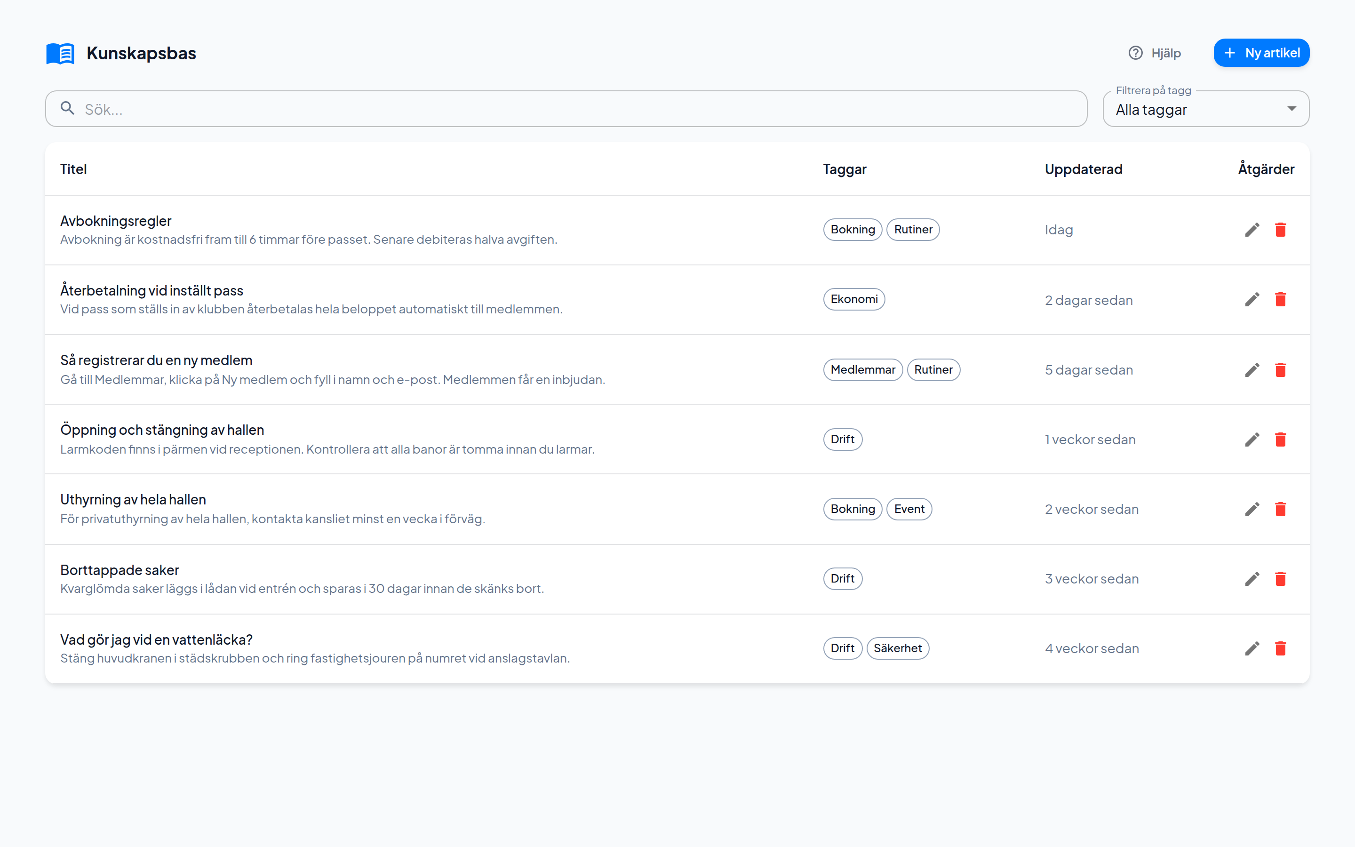Focus the Sök search field

(x=566, y=109)
